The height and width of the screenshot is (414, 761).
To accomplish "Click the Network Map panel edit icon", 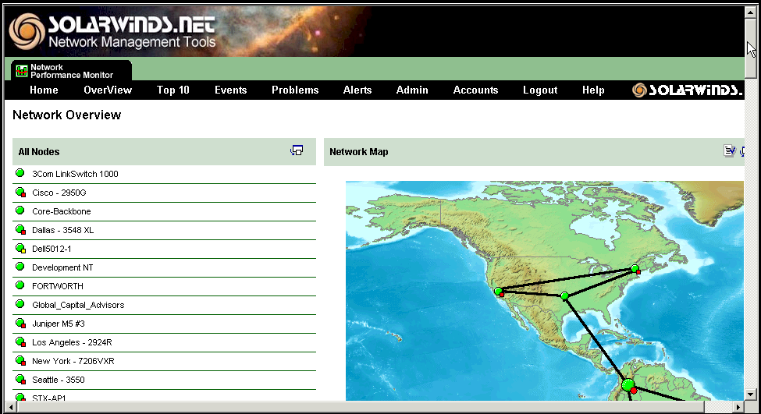I will point(729,150).
